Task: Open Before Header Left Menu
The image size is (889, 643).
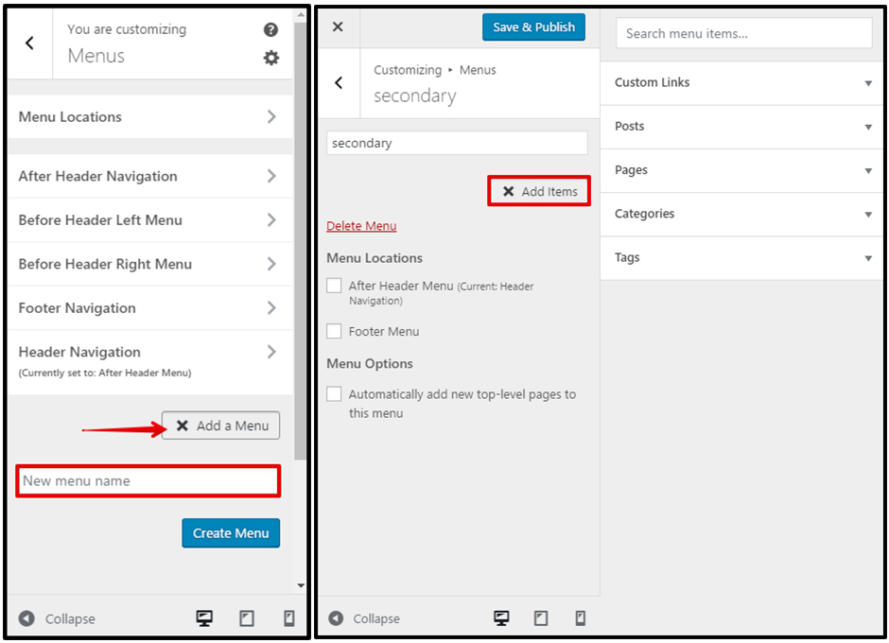Action: 150,220
